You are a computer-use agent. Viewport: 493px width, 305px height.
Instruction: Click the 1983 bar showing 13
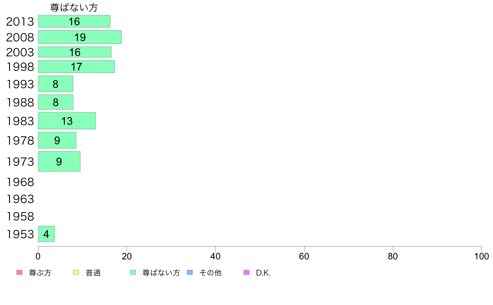pyautogui.click(x=67, y=121)
